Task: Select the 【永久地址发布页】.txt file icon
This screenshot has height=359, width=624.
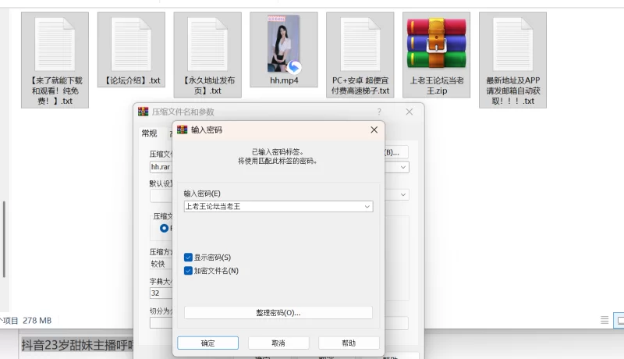Action: click(207, 44)
